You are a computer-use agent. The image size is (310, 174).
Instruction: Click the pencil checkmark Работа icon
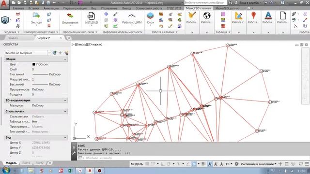[192, 15]
